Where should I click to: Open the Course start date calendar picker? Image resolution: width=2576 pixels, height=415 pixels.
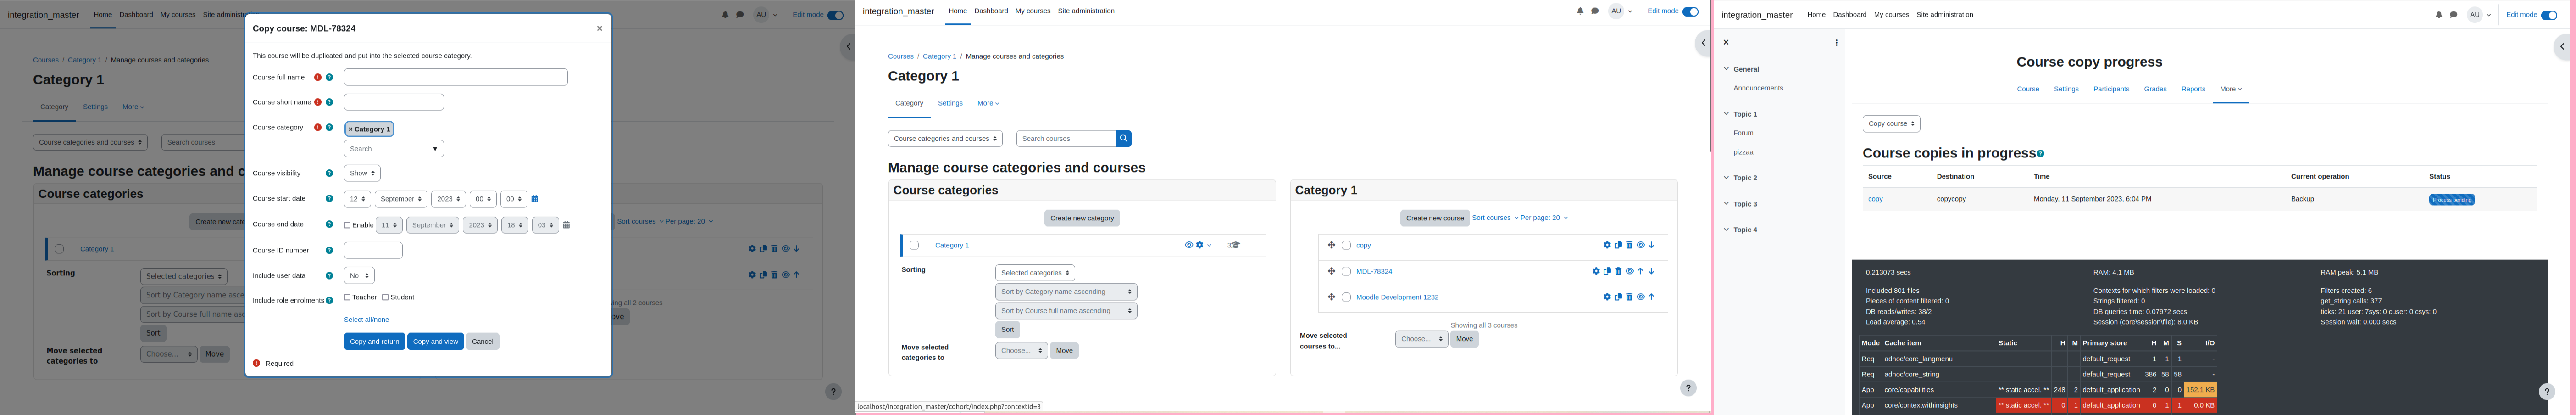535,199
